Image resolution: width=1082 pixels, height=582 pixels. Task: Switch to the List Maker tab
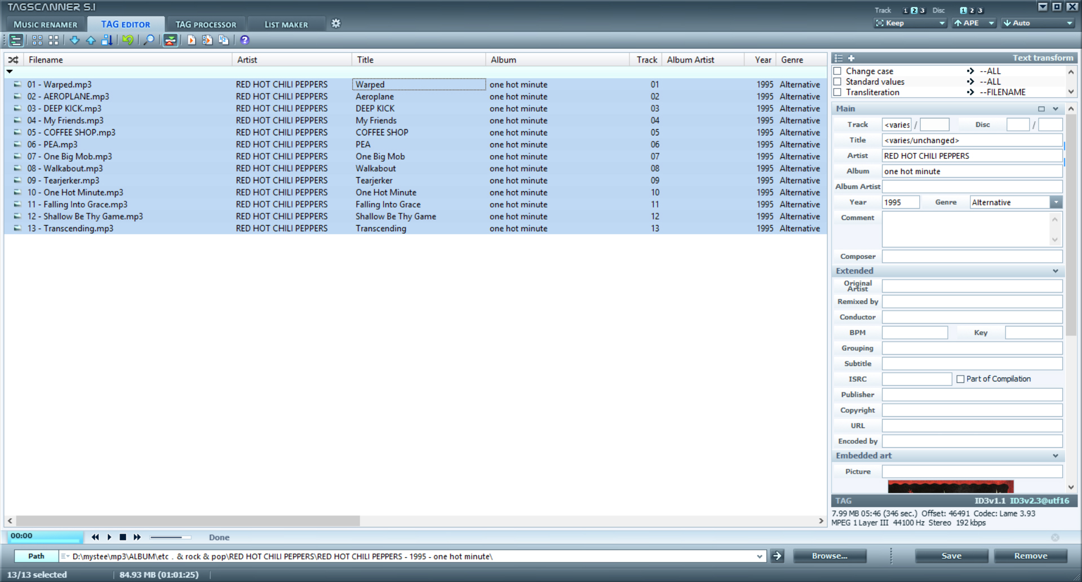(x=286, y=24)
